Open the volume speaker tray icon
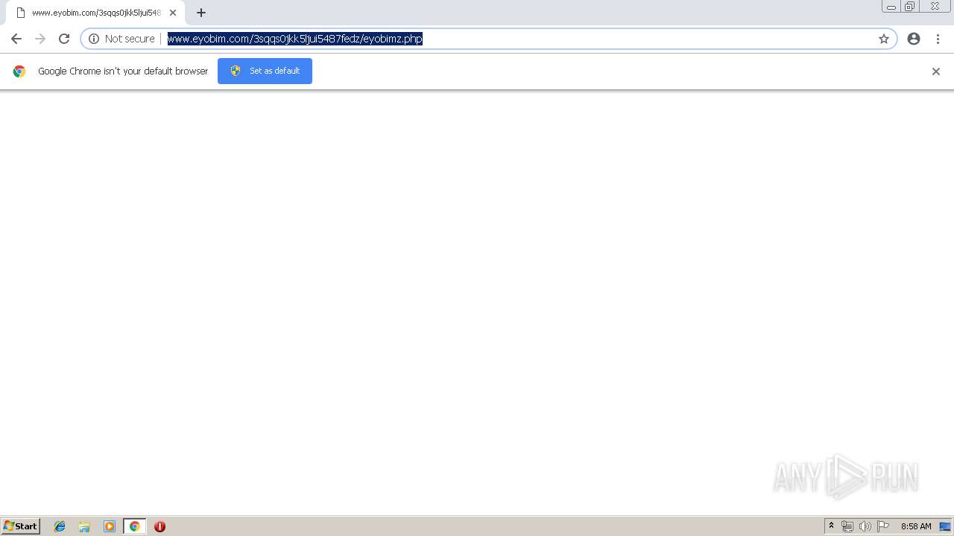 point(865,526)
